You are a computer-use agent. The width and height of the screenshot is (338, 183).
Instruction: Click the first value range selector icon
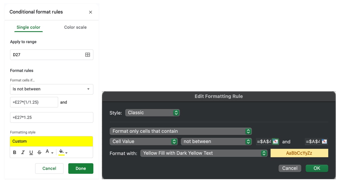276,141
